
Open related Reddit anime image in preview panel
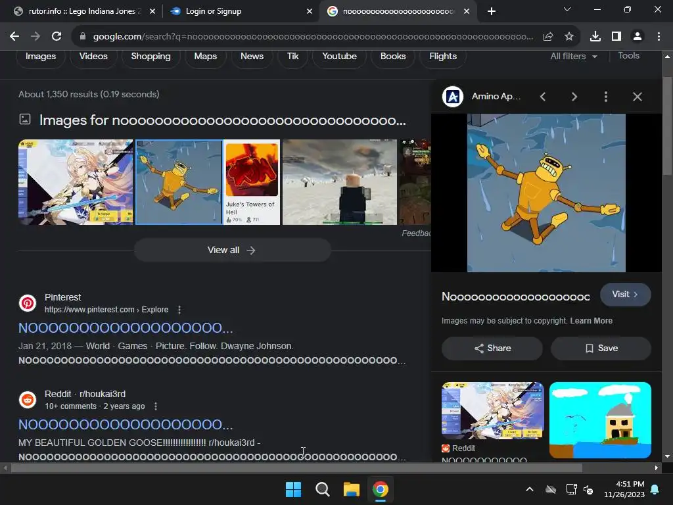click(x=493, y=410)
